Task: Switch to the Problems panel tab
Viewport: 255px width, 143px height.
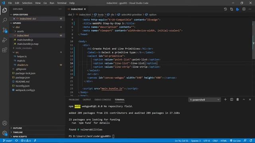Action: pos(74,100)
